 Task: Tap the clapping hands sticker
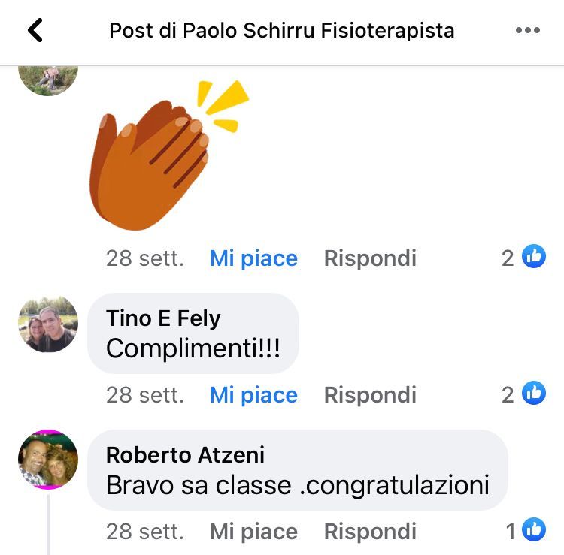click(169, 155)
